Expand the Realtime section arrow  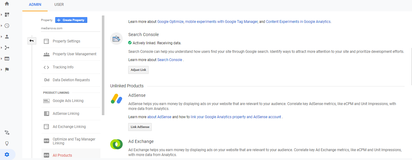coord(2,26)
